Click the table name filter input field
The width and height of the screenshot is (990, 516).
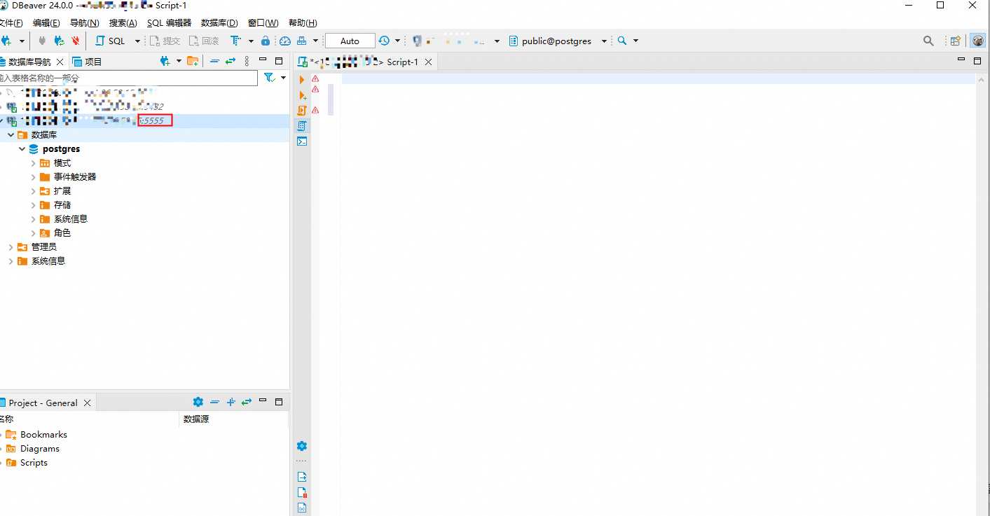126,78
